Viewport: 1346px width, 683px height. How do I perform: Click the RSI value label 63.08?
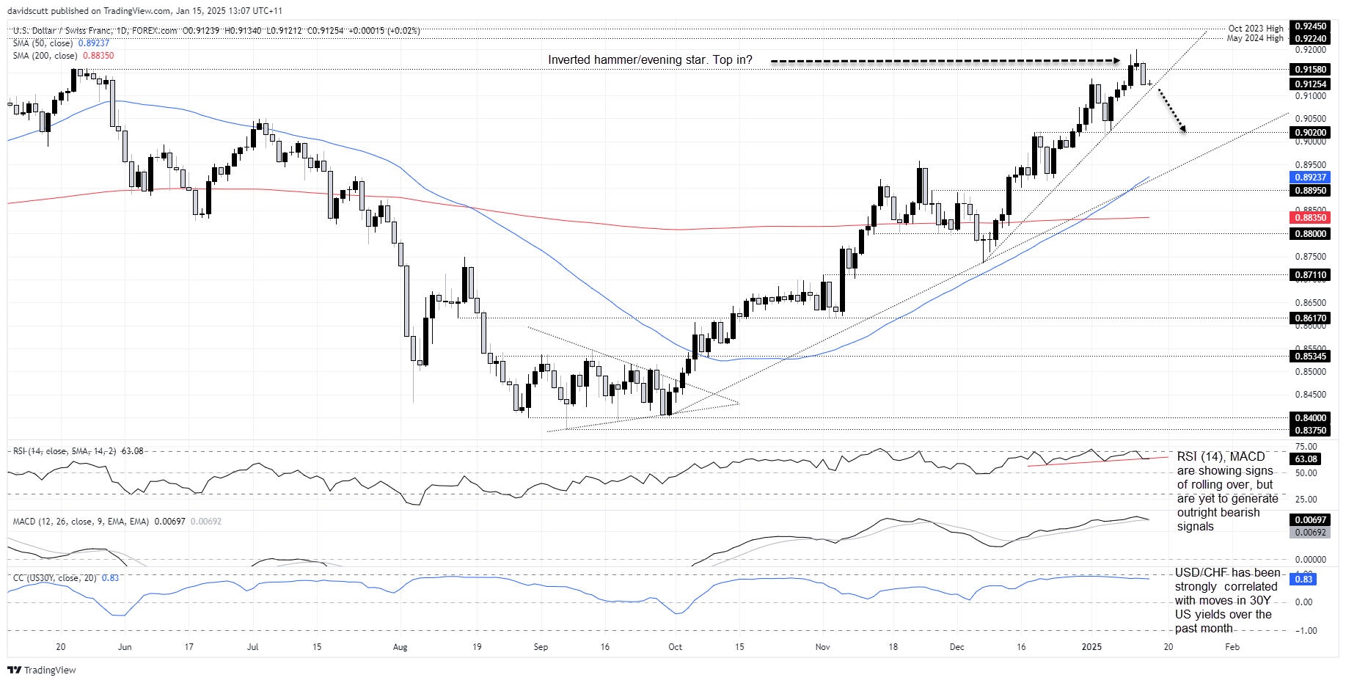tap(1305, 459)
